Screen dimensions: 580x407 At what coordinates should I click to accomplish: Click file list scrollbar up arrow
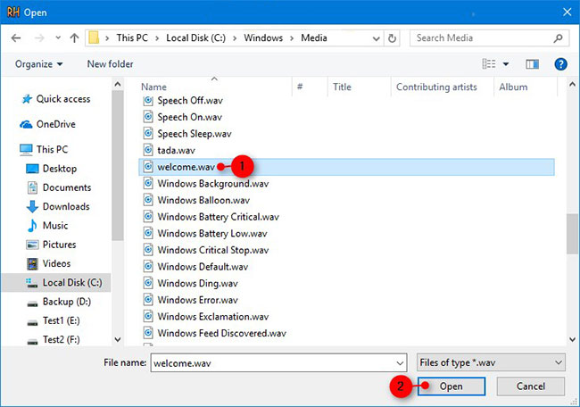coord(572,85)
